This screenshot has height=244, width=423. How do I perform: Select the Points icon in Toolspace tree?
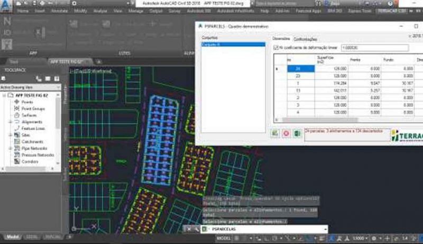point(16,102)
